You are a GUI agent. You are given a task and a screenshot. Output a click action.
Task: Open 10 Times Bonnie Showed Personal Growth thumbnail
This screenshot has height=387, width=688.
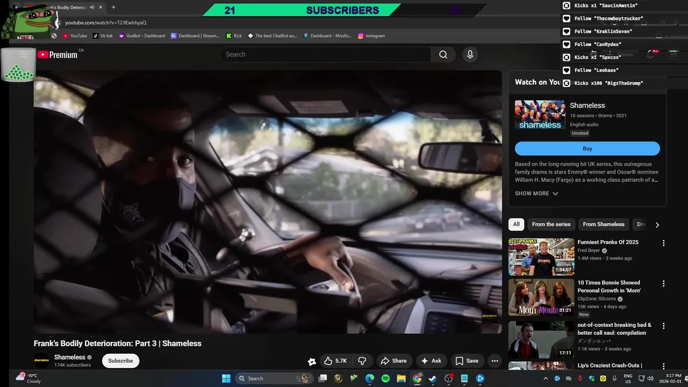coord(541,297)
